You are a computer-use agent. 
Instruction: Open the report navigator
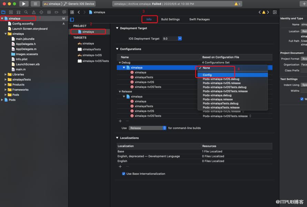[x=64, y=12]
